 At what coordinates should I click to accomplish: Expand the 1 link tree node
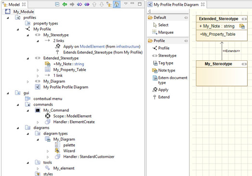coord(38,76)
